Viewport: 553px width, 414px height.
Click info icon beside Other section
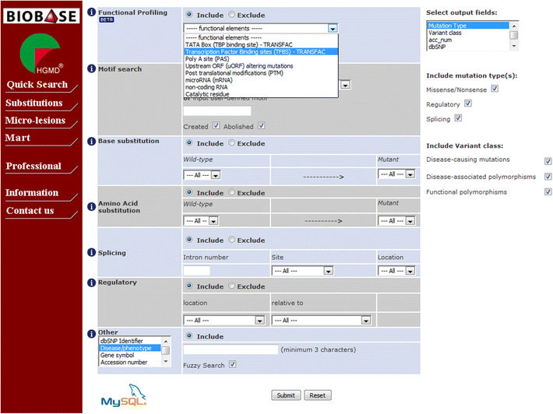tap(92, 332)
